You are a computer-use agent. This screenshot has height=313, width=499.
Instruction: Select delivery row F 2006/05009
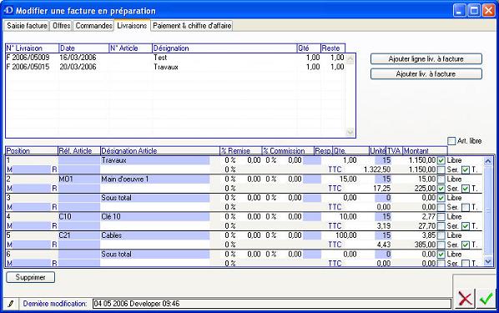tap(176, 58)
